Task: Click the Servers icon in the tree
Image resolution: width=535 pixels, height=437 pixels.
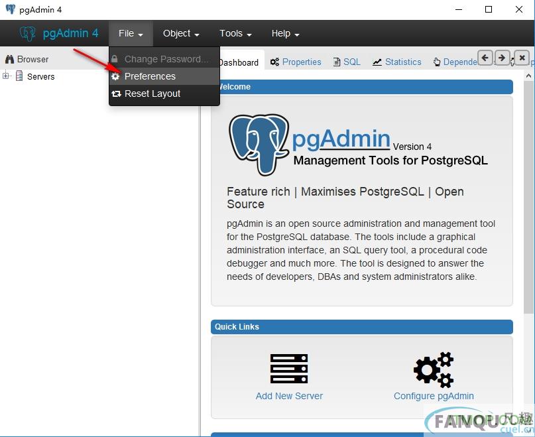Action: point(19,76)
